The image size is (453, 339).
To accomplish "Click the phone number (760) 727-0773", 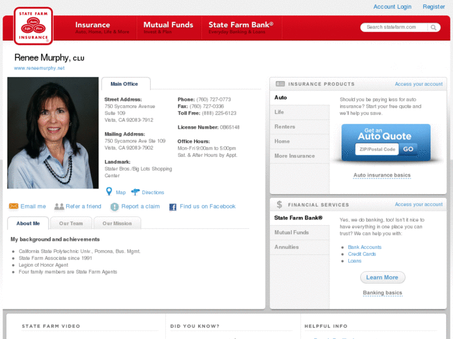I will [214, 100].
